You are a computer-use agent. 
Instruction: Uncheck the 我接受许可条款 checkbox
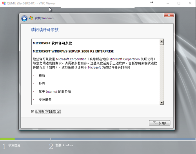coord(33,111)
